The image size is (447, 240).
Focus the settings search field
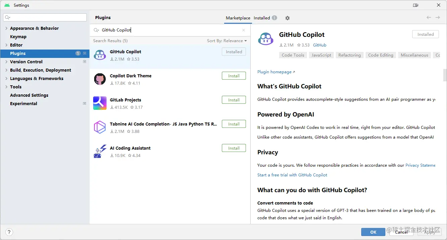(x=45, y=17)
